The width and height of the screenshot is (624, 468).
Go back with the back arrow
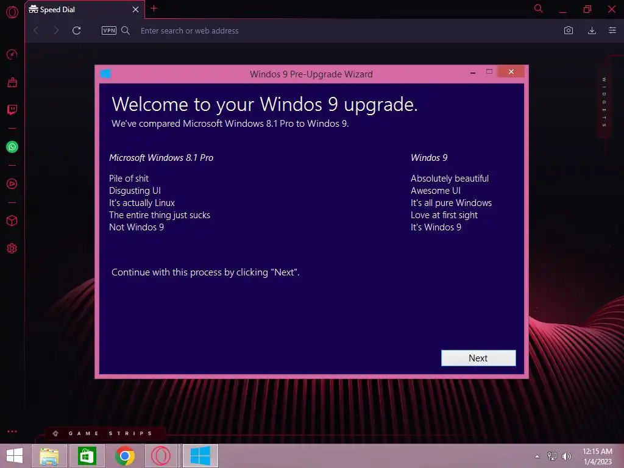pos(36,30)
